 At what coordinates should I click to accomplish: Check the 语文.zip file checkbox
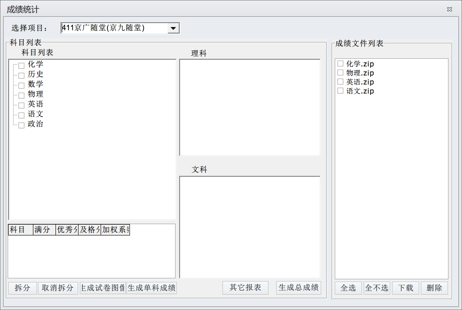[x=341, y=91]
